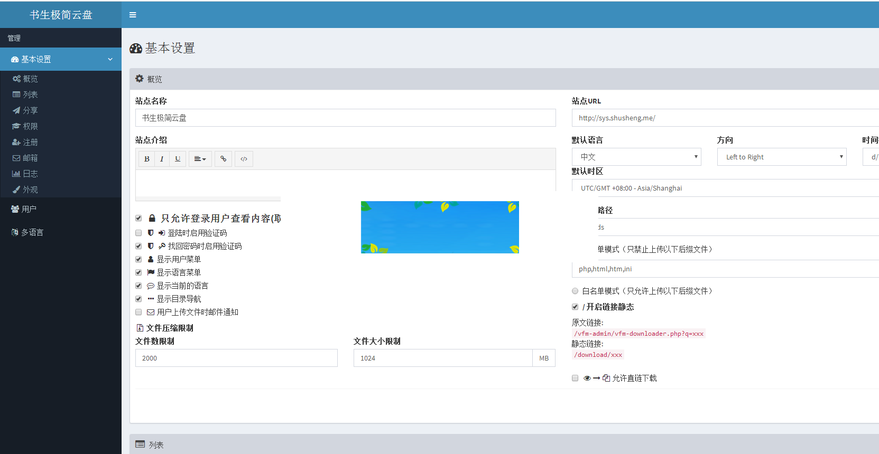Viewport: 879px width, 454px height.
Task: Enable 登陆时启用验证码 checkbox
Action: click(x=138, y=233)
